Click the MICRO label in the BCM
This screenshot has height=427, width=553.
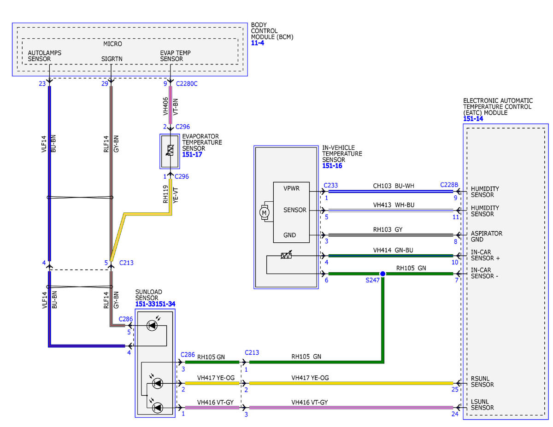[x=112, y=44]
